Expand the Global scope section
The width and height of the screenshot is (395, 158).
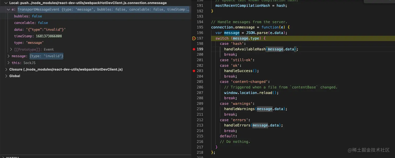tap(6, 76)
